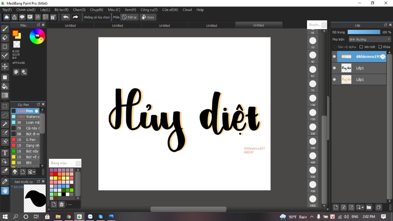
Task: Select brush size 500 preset
Action: tap(312, 172)
